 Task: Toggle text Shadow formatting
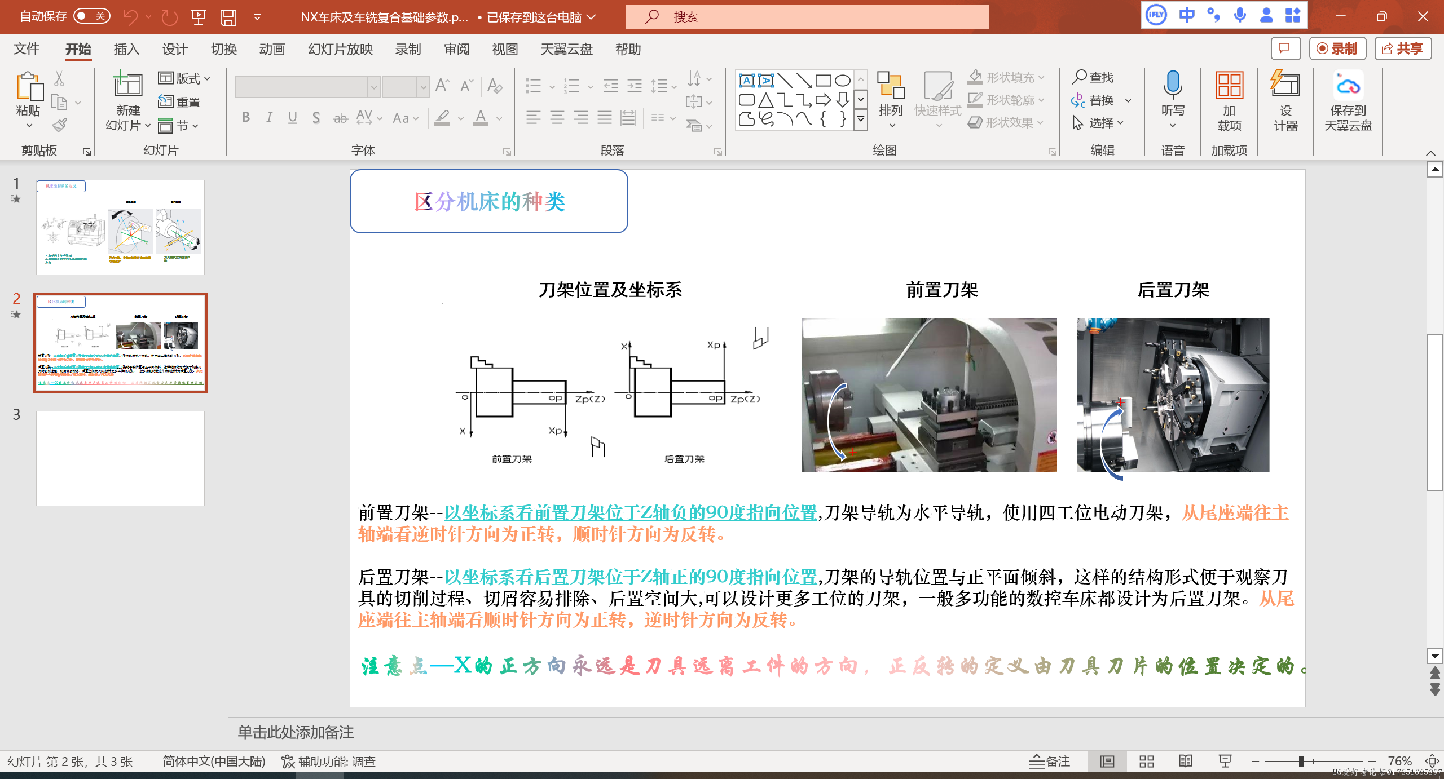coord(316,118)
